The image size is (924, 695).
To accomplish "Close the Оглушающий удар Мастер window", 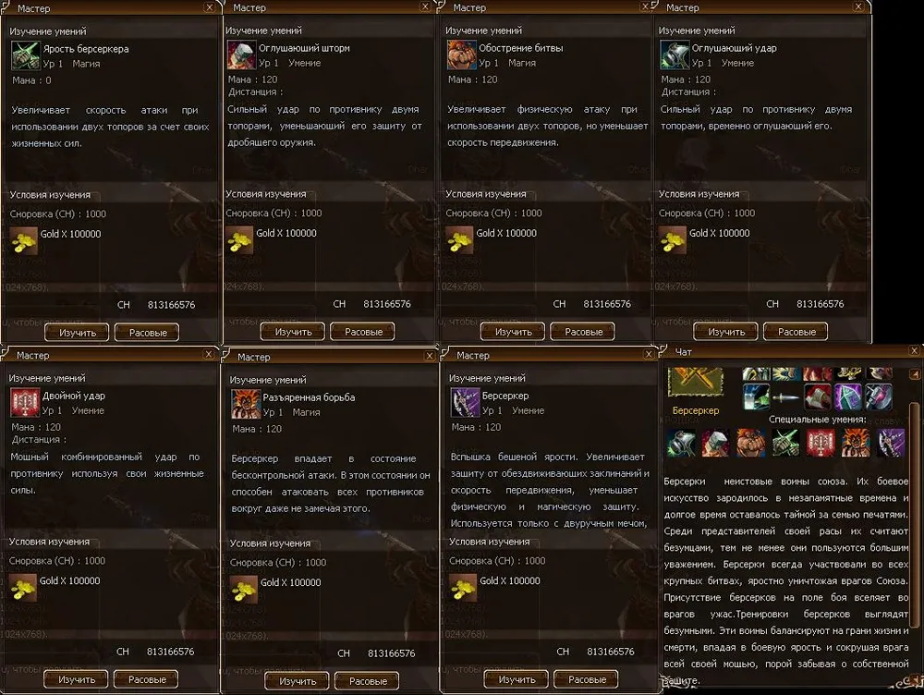I will (858, 7).
